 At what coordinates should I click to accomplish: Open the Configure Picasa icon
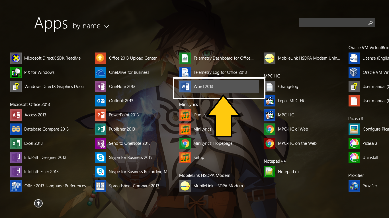point(354,129)
